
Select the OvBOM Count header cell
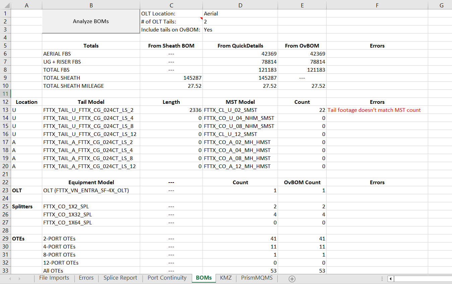(x=302, y=183)
